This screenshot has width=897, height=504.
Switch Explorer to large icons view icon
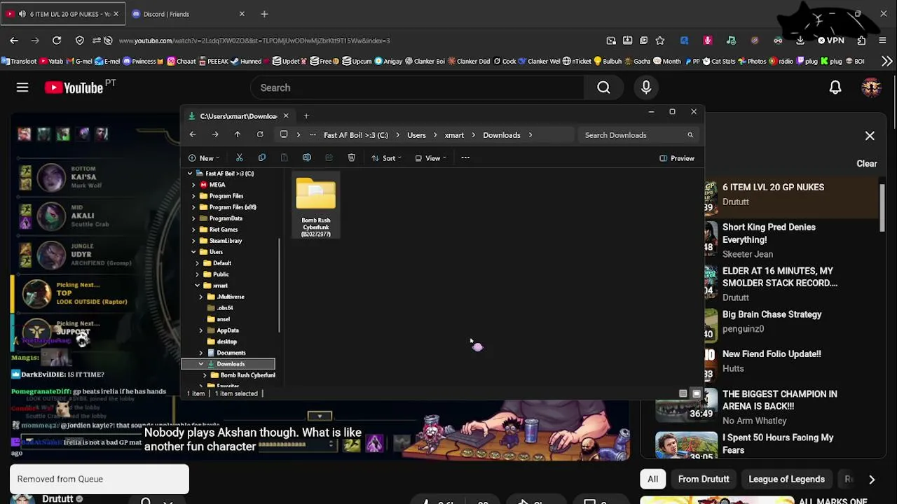pos(696,393)
